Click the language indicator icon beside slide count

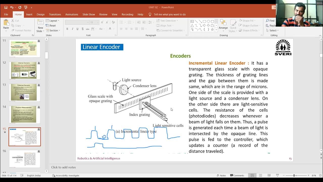click(x=22, y=175)
